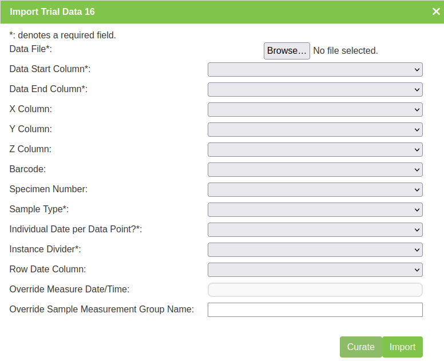
Task: Focus the Override Sample Measurement Group Name field
Action: (x=315, y=310)
